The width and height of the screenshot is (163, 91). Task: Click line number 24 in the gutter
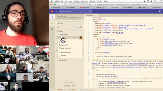pos(88,60)
